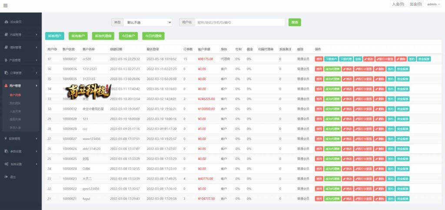Open 客户列表 submenu item
Viewport: 445px width, 210px height.
16,94
